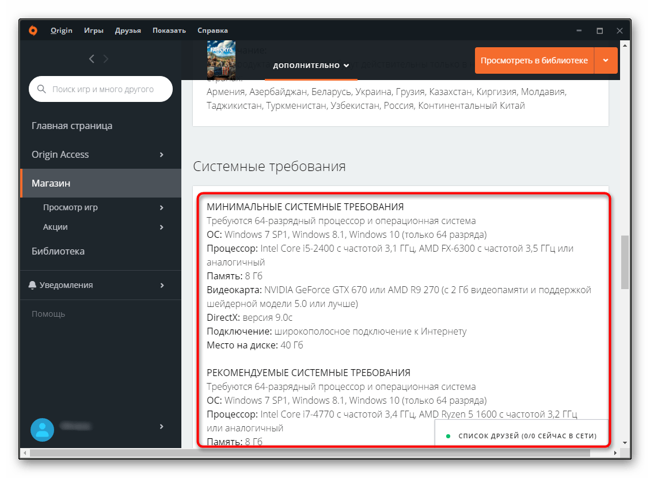The height and width of the screenshot is (478, 650).
Task: Click the Origin logo icon
Action: point(33,31)
